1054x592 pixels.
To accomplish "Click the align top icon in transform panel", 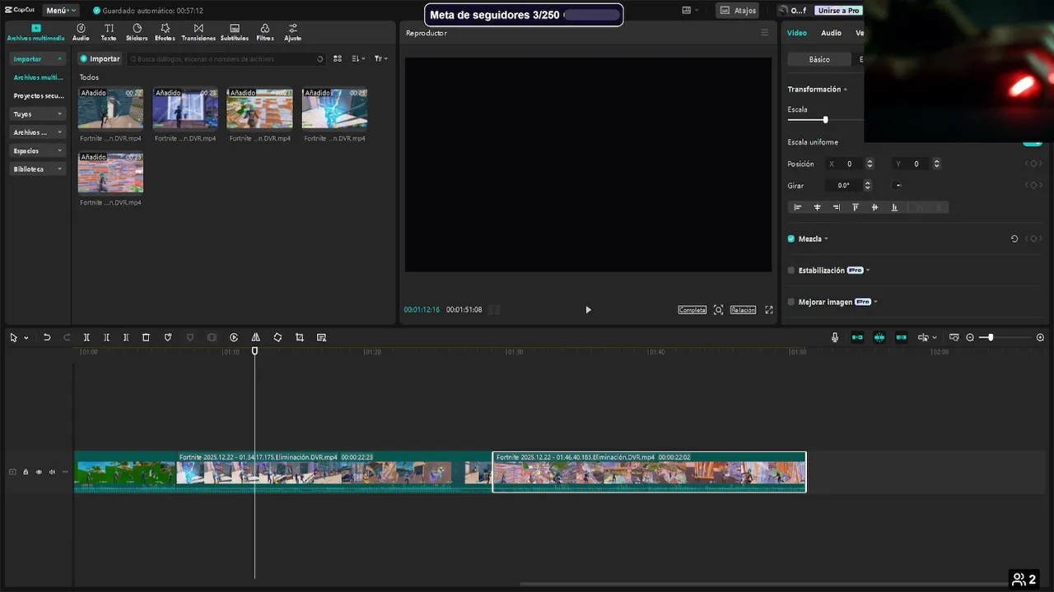I will (x=855, y=207).
